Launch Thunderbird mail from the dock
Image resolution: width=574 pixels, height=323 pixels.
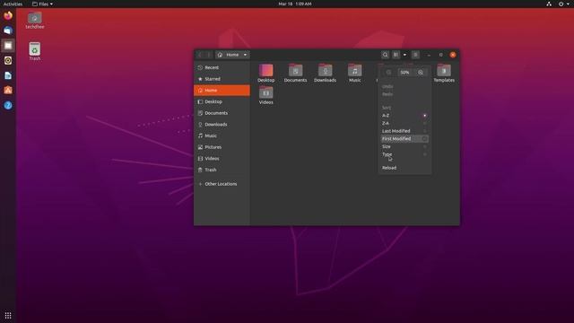coord(8,31)
